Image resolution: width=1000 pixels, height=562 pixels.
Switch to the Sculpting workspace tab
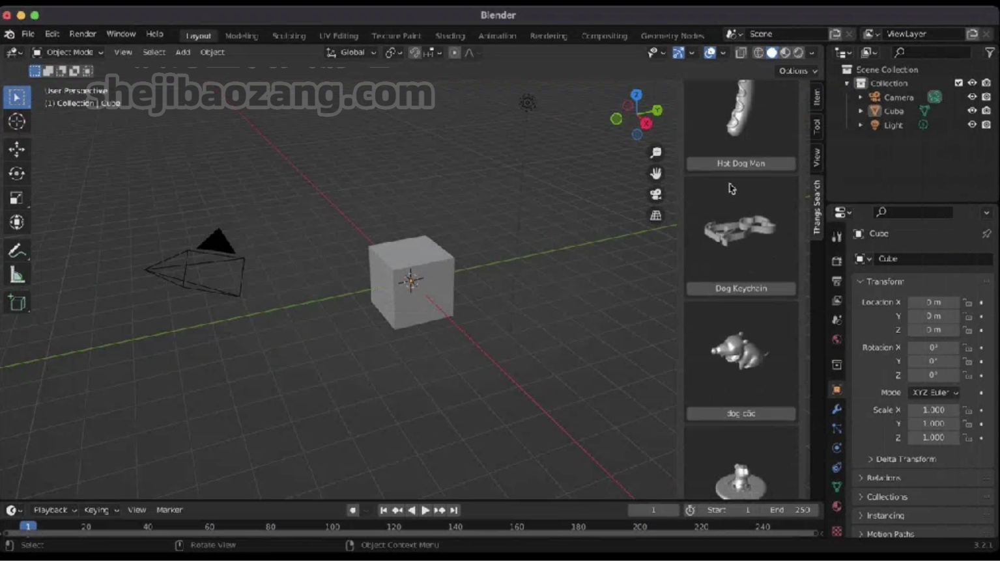(x=289, y=36)
